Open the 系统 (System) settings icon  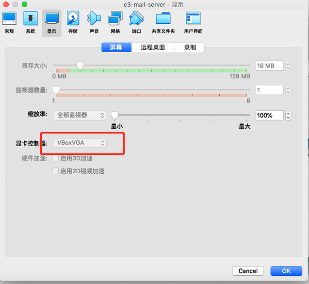tap(31, 23)
